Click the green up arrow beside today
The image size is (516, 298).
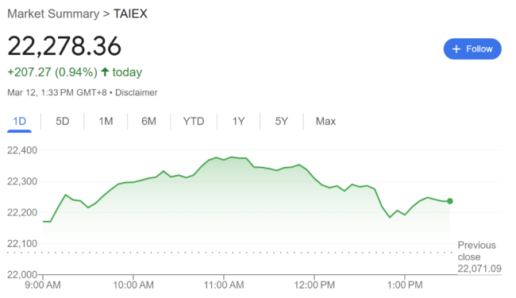coord(105,72)
